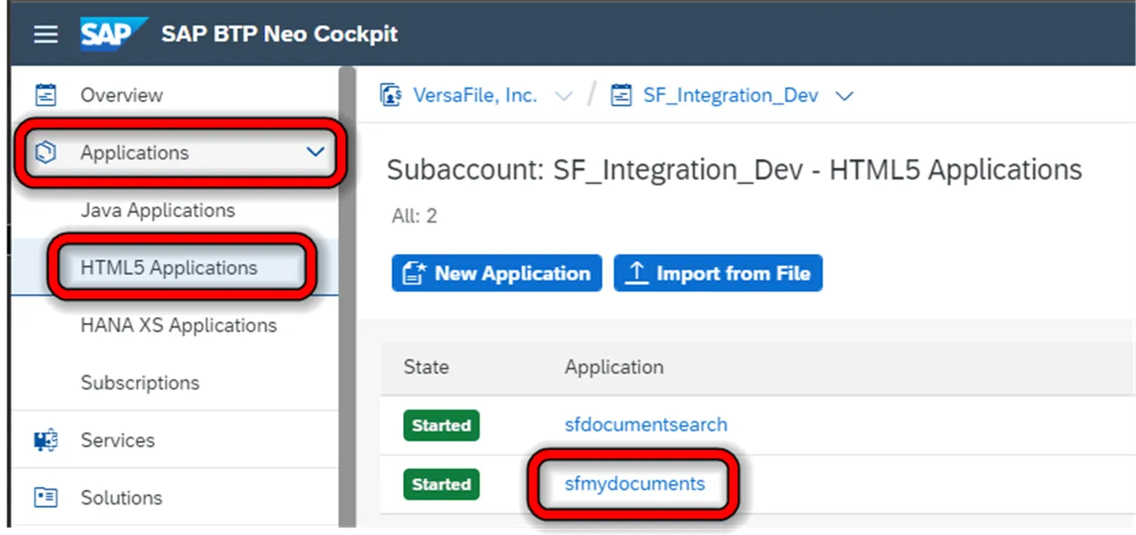
Task: Open Solutions in the sidebar
Action: tap(121, 497)
